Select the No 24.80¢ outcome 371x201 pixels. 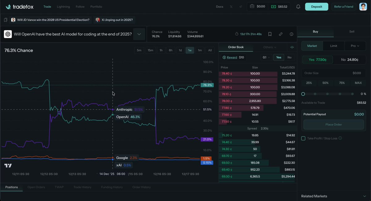click(x=349, y=60)
